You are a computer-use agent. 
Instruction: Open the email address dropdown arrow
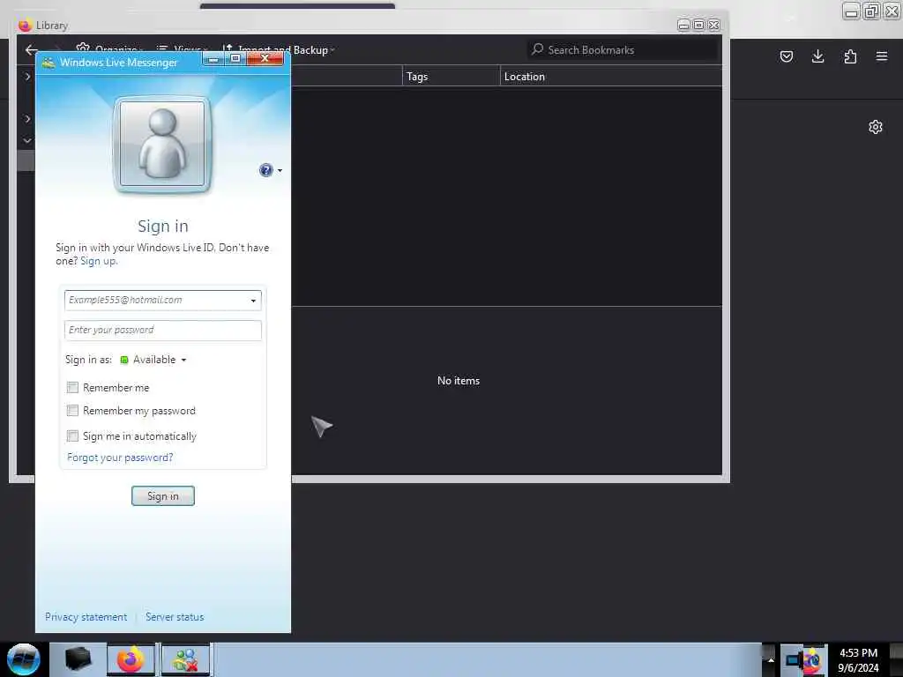pos(253,301)
